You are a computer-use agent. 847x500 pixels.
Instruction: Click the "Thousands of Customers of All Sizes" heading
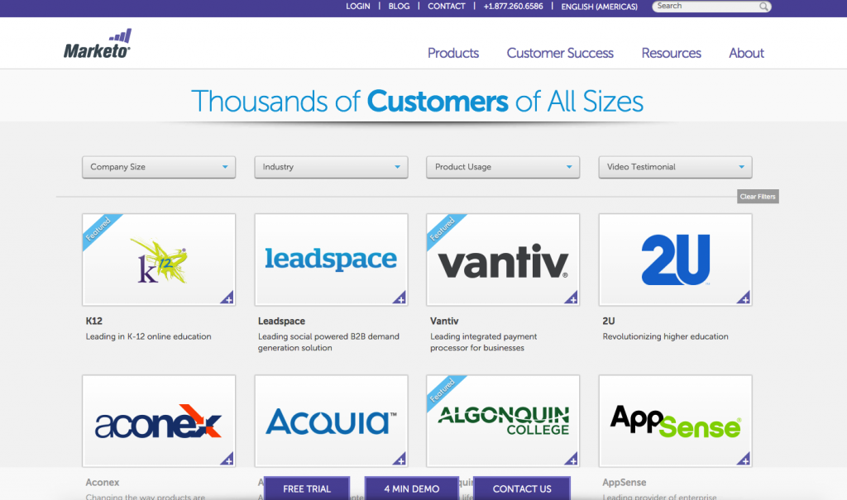click(417, 101)
